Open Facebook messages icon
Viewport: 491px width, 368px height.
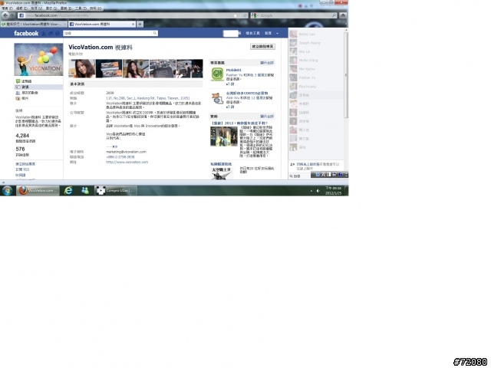[51, 33]
